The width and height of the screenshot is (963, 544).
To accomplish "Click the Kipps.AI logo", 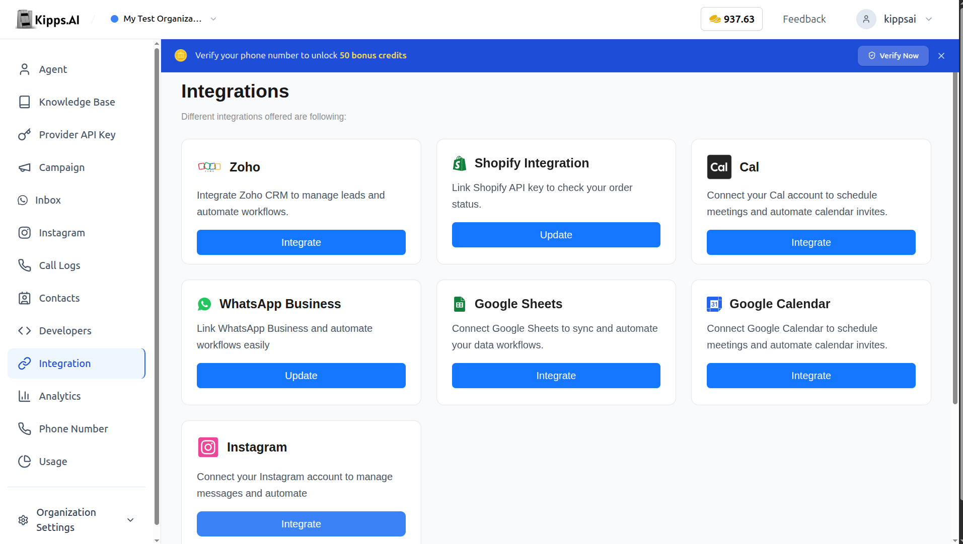I will (x=48, y=19).
